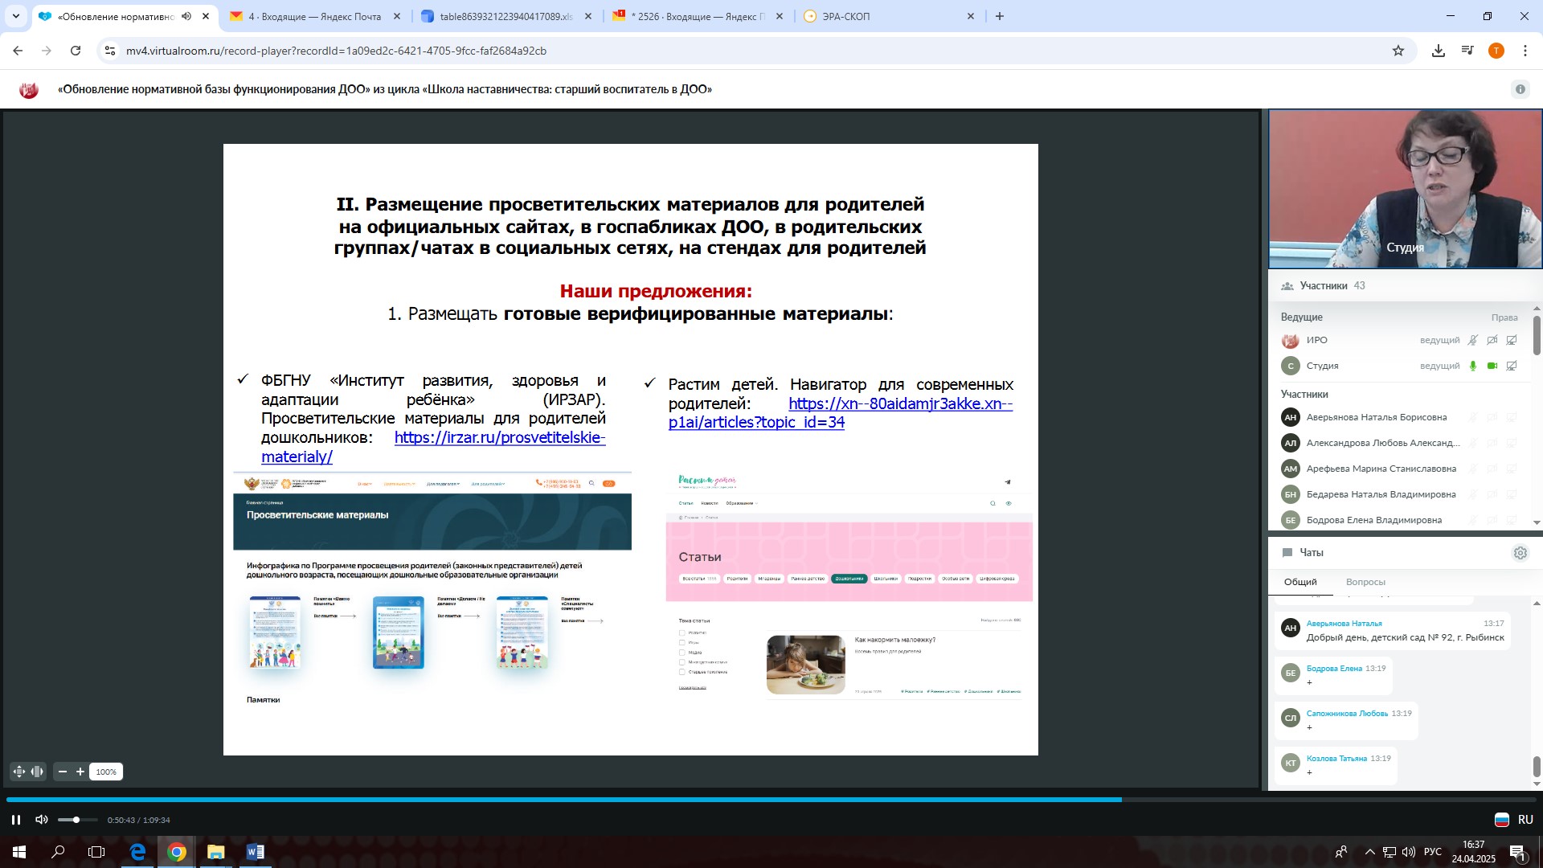The image size is (1543, 868).
Task: Click Козлова Татьяна name in chat
Action: pos(1336,759)
